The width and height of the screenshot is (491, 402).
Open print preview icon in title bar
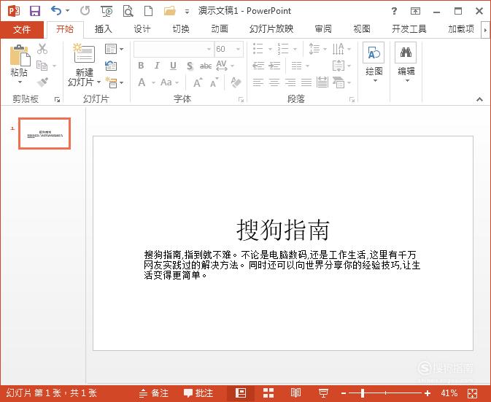point(128,11)
